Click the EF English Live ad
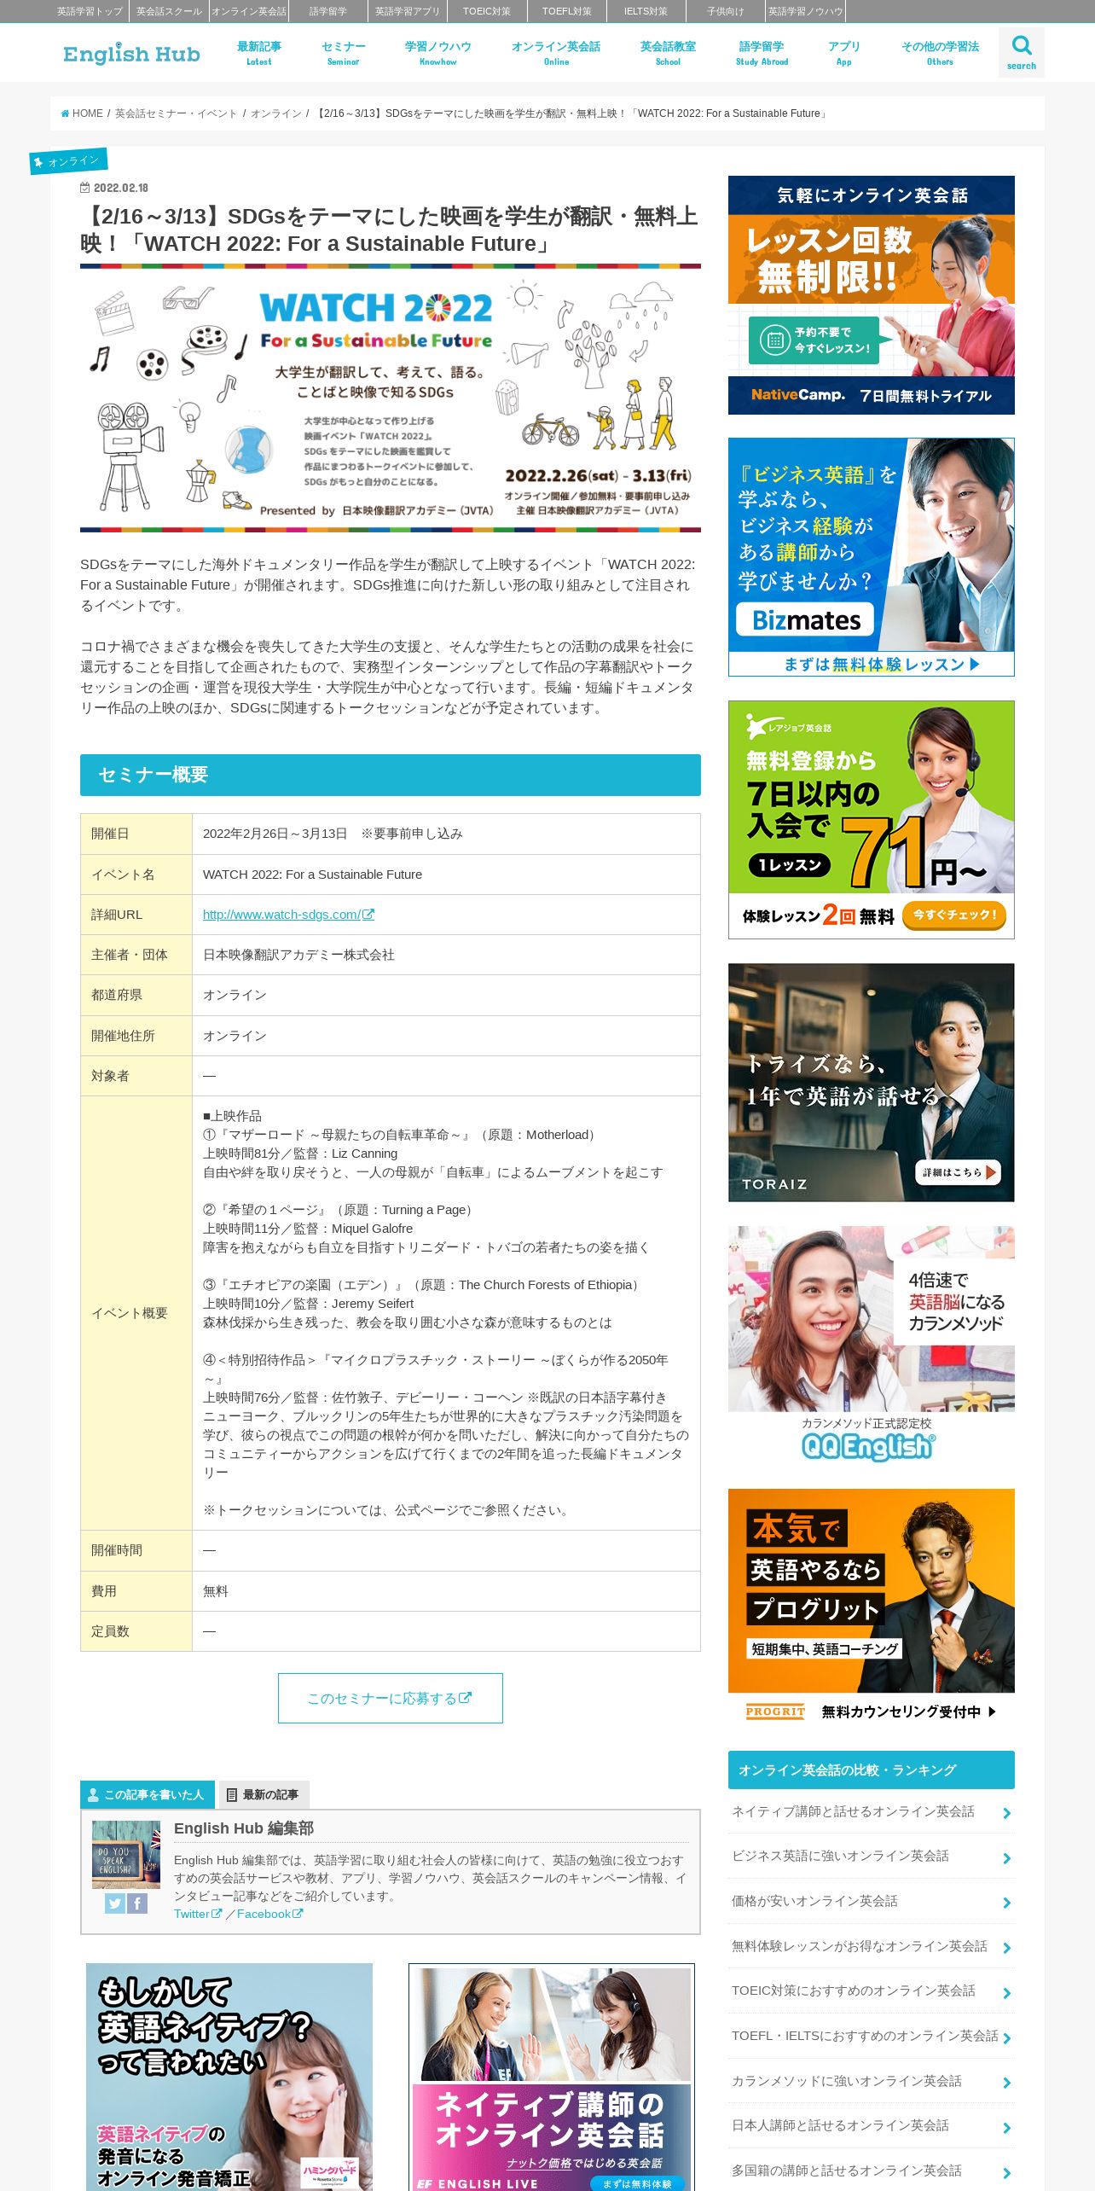The width and height of the screenshot is (1095, 2191). pos(552,2077)
